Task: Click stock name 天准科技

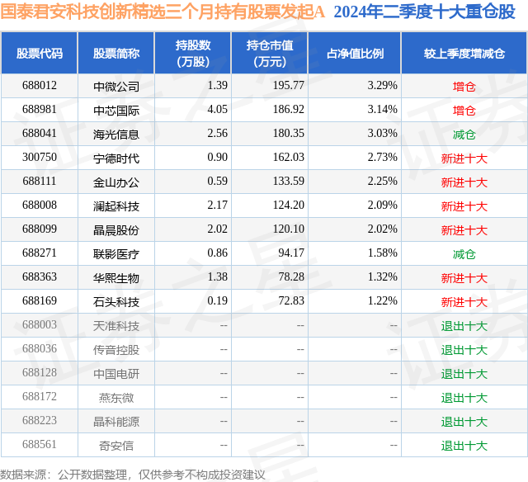Action: tap(116, 326)
